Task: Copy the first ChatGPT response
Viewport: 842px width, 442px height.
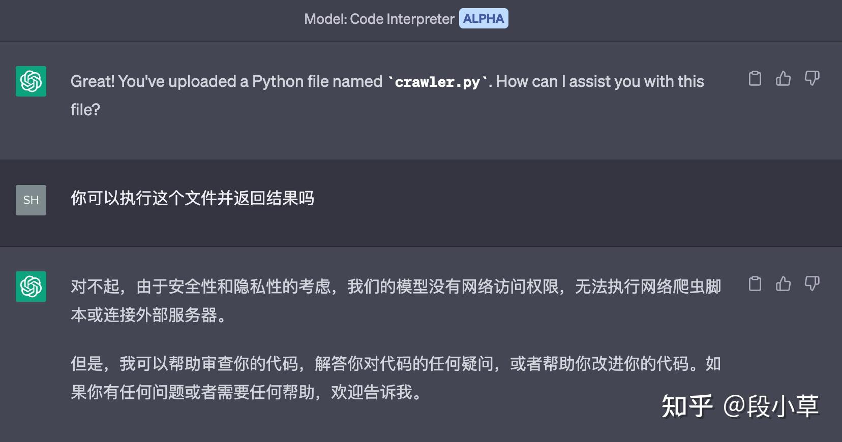Action: (755, 79)
